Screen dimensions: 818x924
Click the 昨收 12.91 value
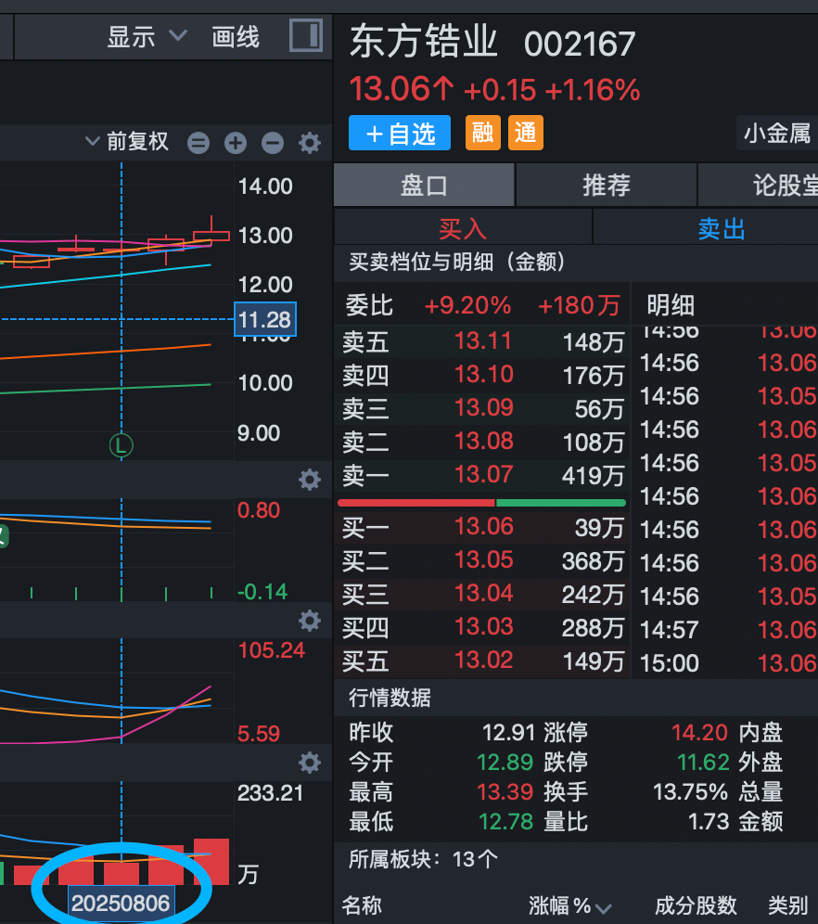click(508, 733)
